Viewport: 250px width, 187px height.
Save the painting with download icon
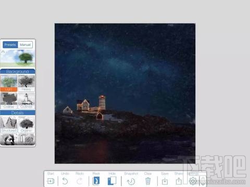pyautogui.click(x=165, y=181)
